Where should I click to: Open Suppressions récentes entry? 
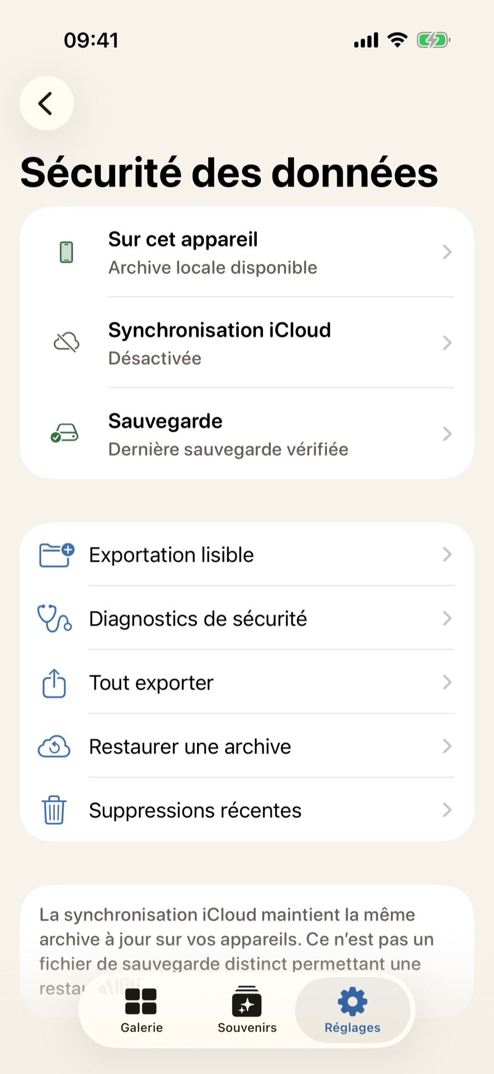[247, 810]
